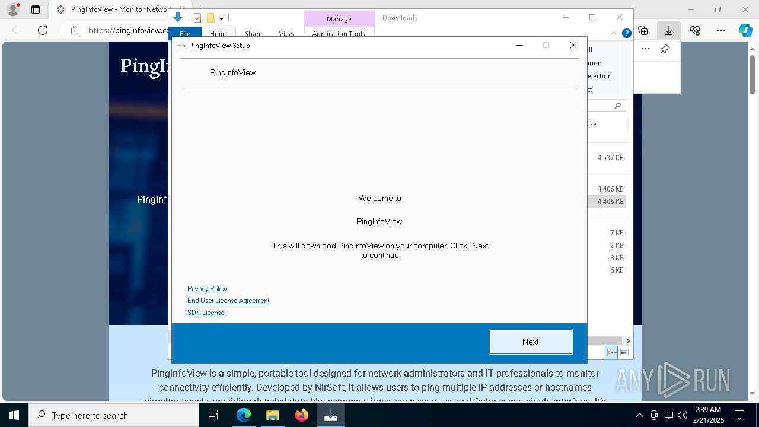Minimize the PingInfoView Setup window
Image resolution: width=759 pixels, height=427 pixels.
pyautogui.click(x=519, y=45)
